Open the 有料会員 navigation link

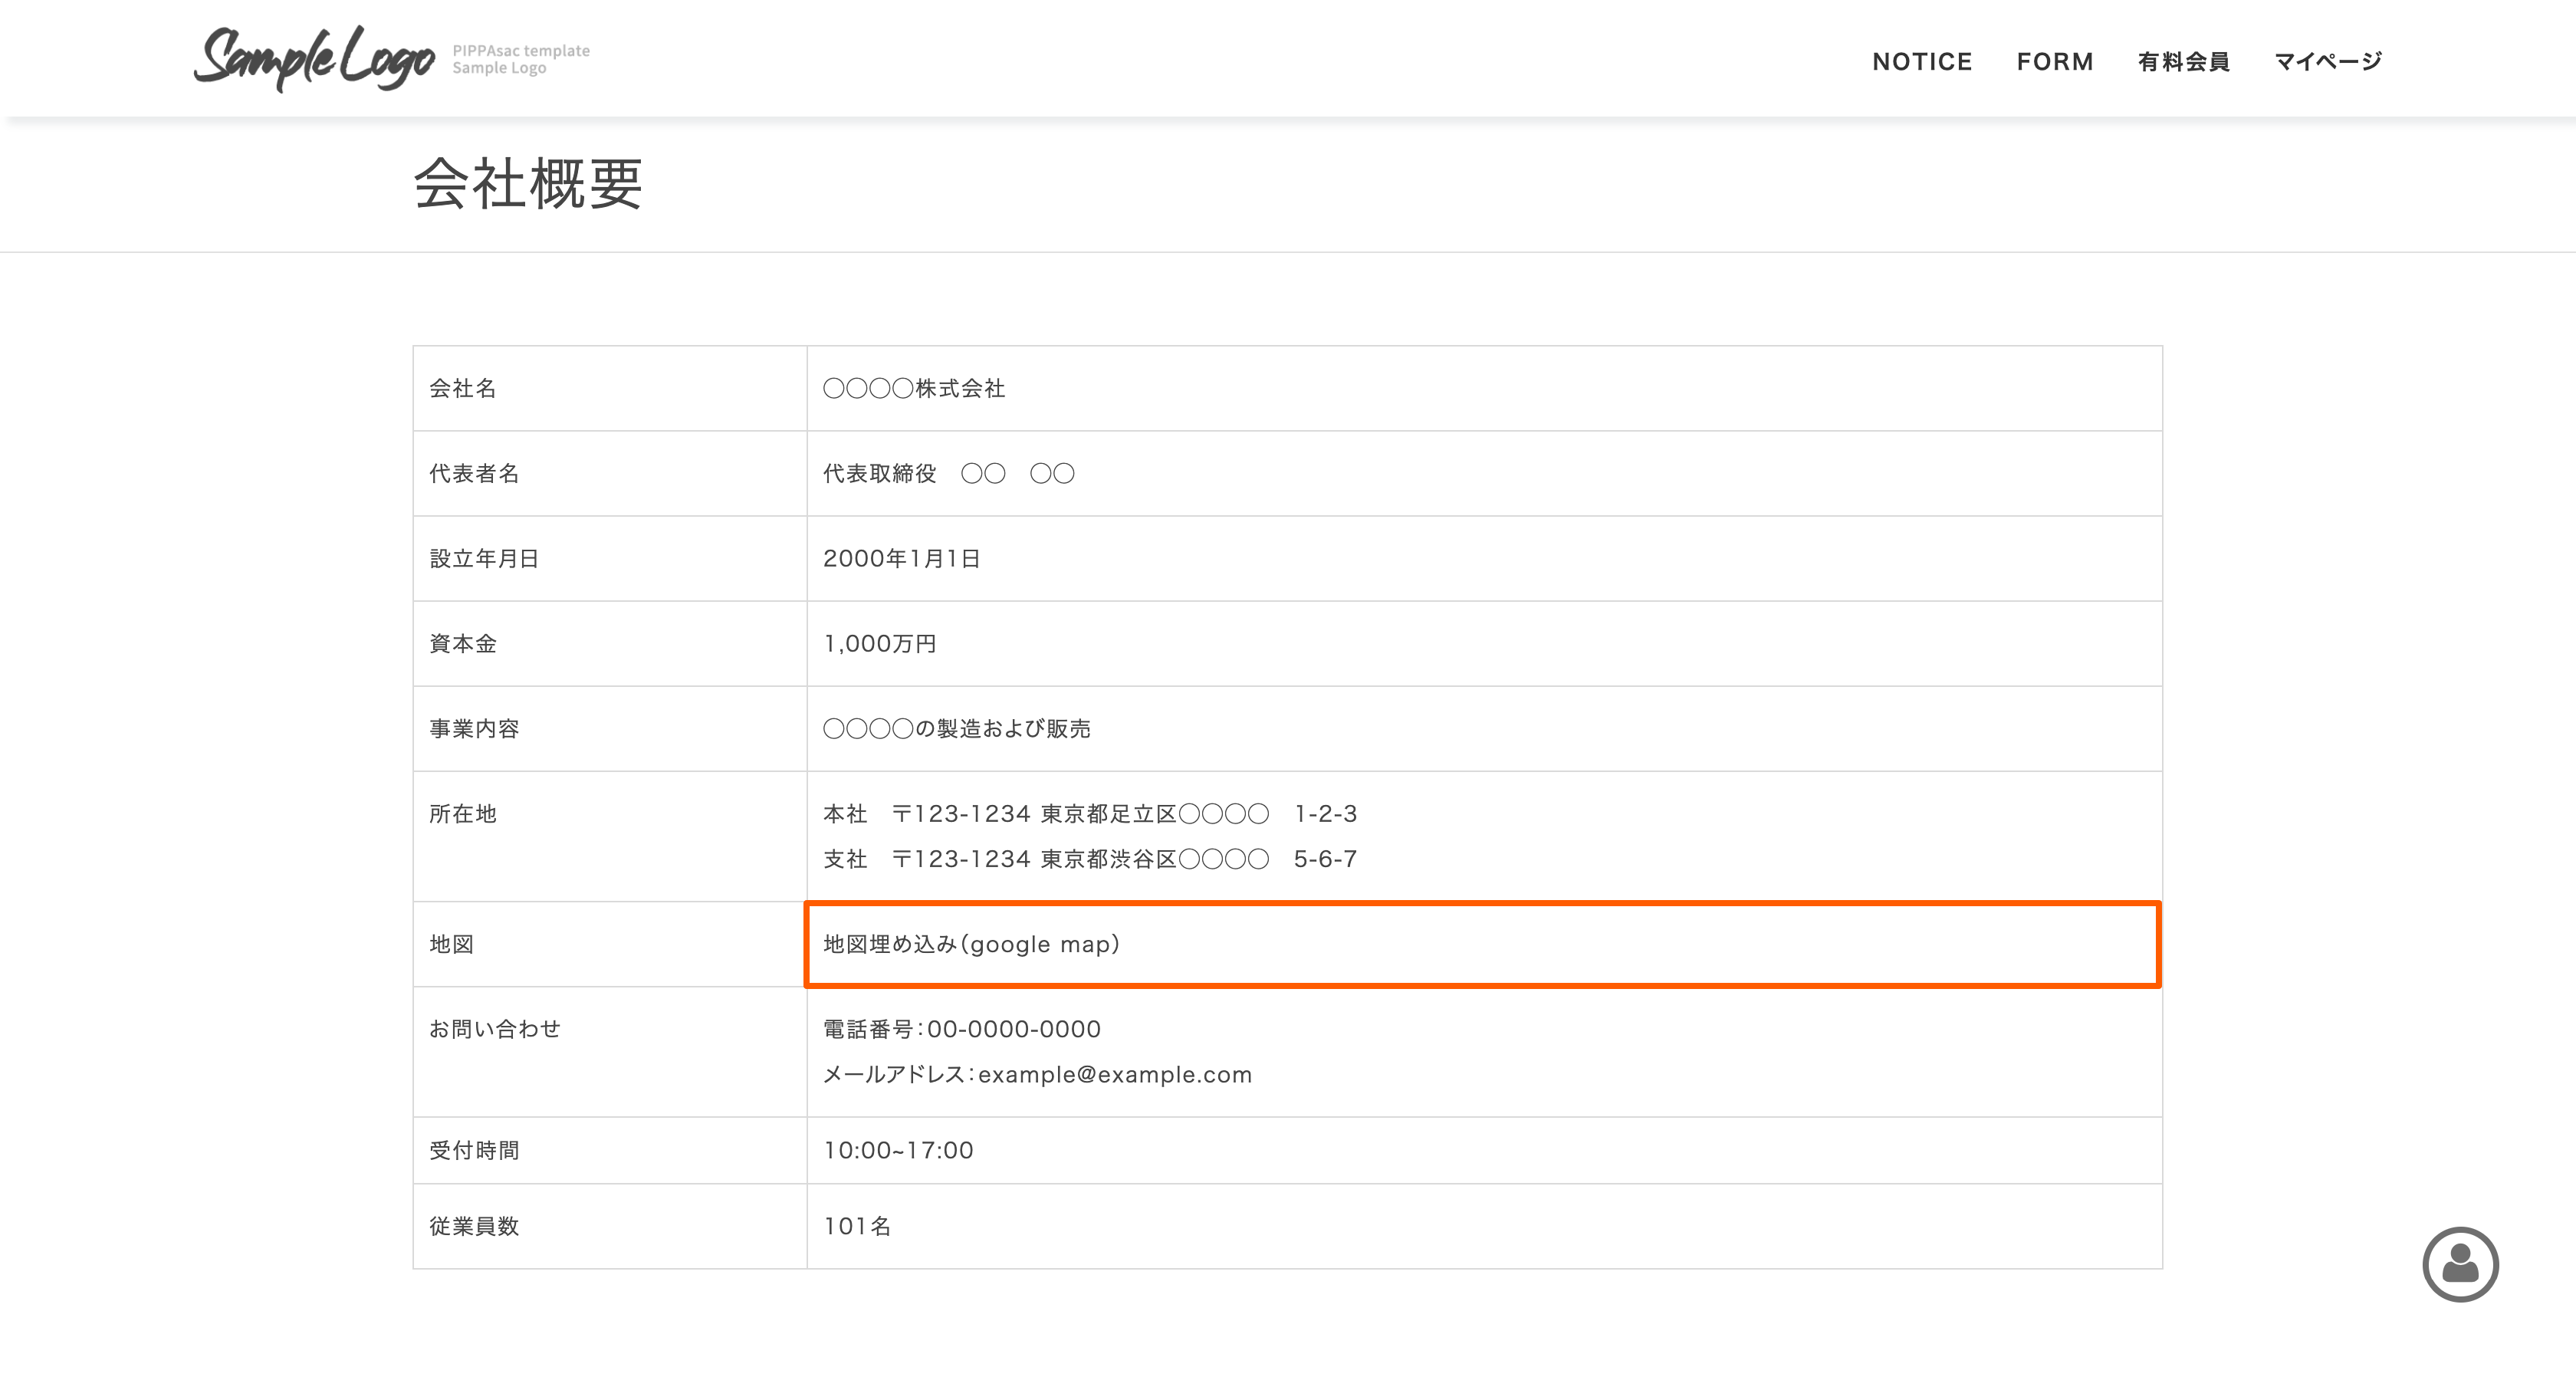click(x=2183, y=62)
